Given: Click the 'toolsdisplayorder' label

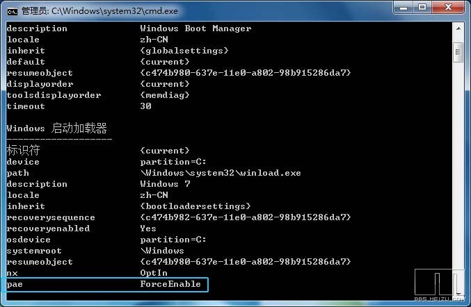Looking at the screenshot, I should pyautogui.click(x=54, y=95).
